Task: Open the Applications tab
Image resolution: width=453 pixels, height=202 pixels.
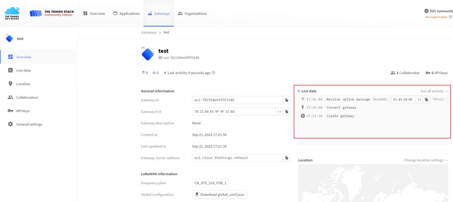Action: (126, 14)
